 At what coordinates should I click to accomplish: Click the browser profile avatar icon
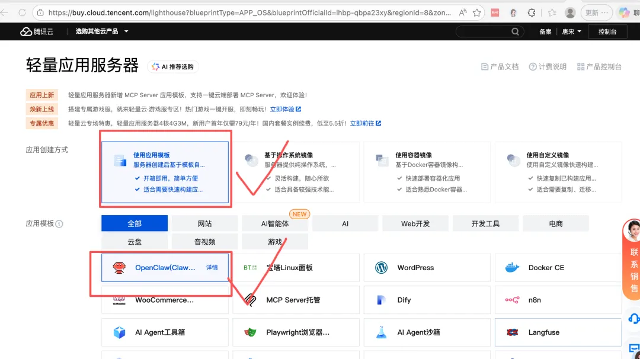(x=570, y=12)
